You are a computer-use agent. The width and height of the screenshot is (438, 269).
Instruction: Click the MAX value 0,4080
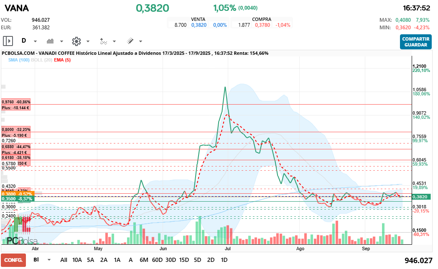pyautogui.click(x=403, y=20)
